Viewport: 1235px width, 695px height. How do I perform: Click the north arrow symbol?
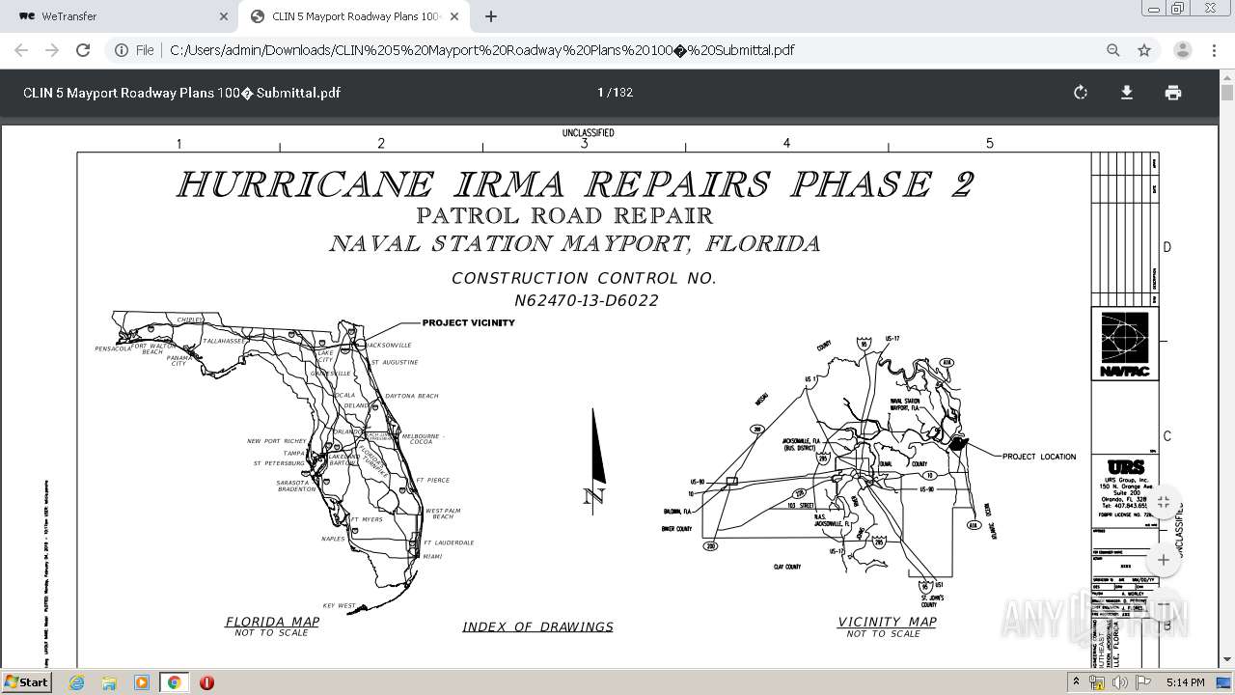click(x=595, y=459)
